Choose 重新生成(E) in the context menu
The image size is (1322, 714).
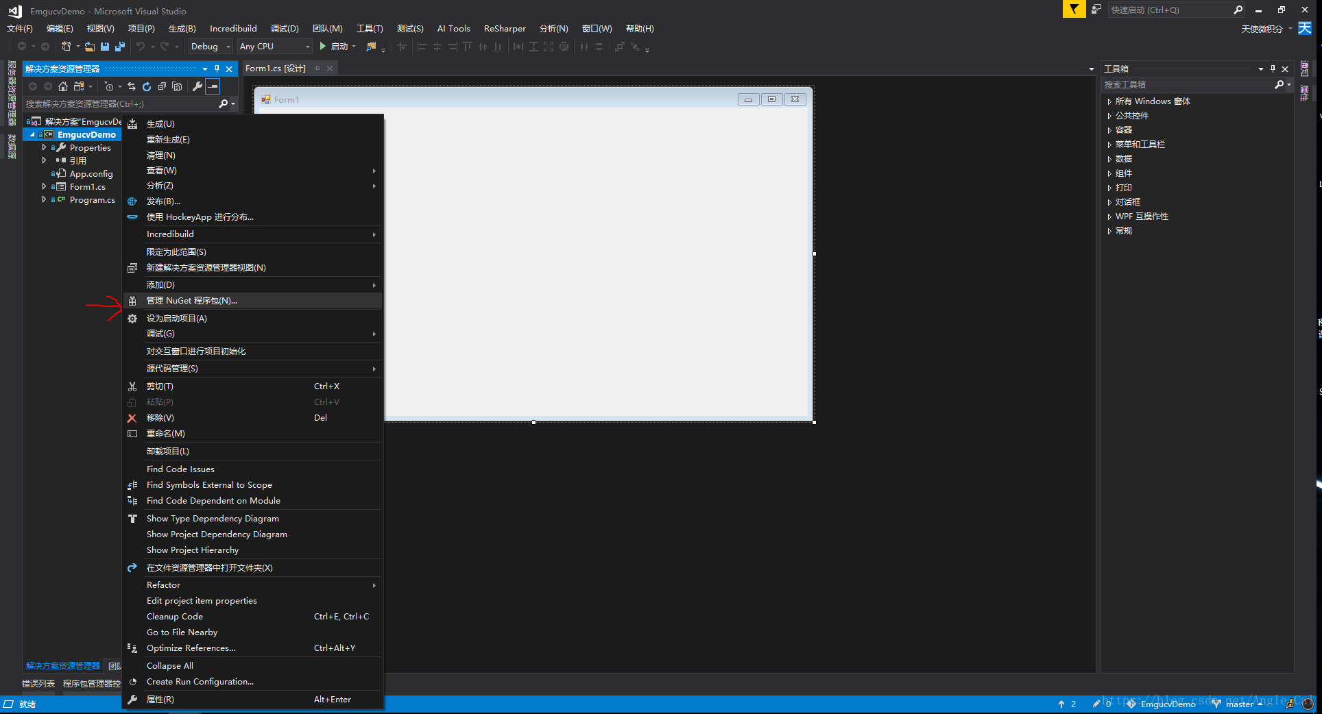[x=252, y=140]
